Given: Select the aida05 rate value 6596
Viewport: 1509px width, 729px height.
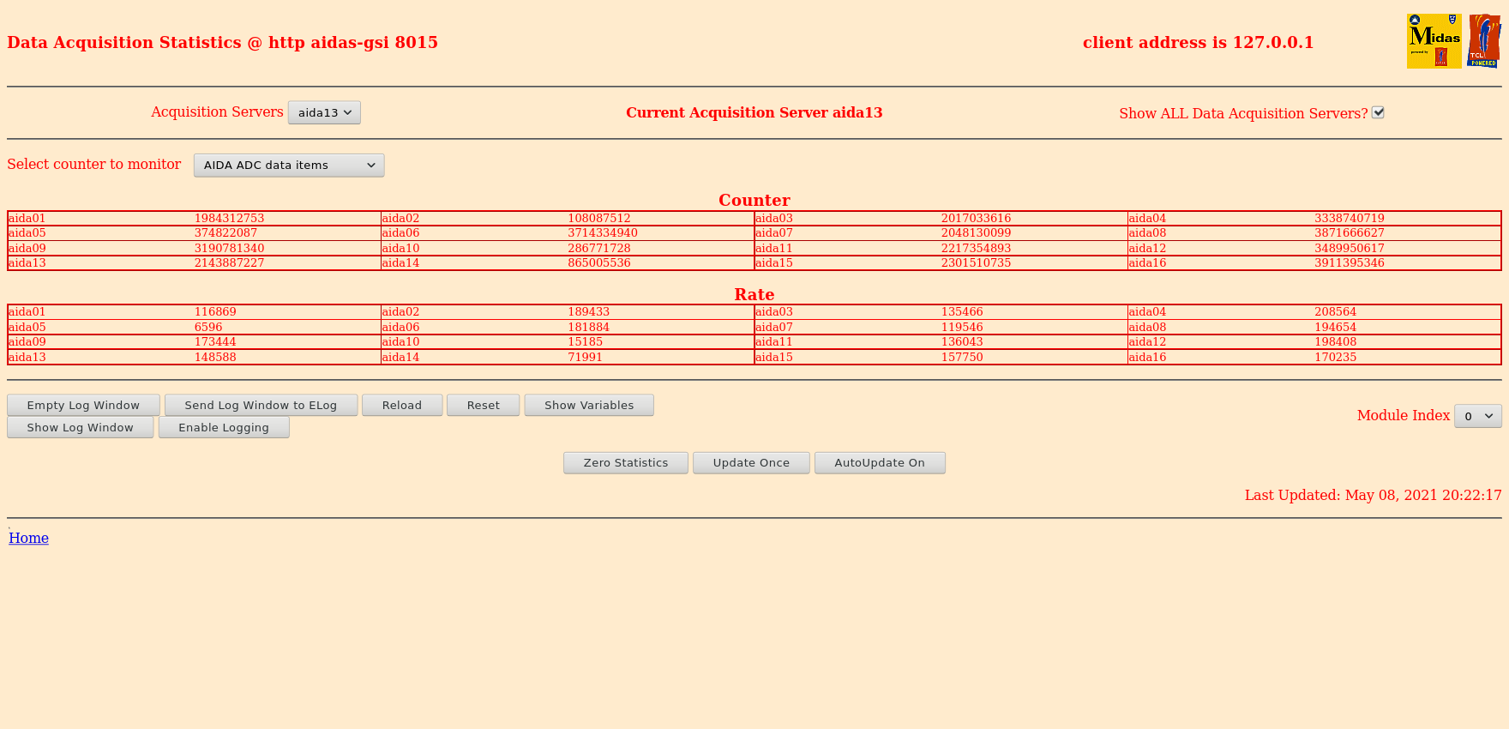Looking at the screenshot, I should [x=208, y=327].
